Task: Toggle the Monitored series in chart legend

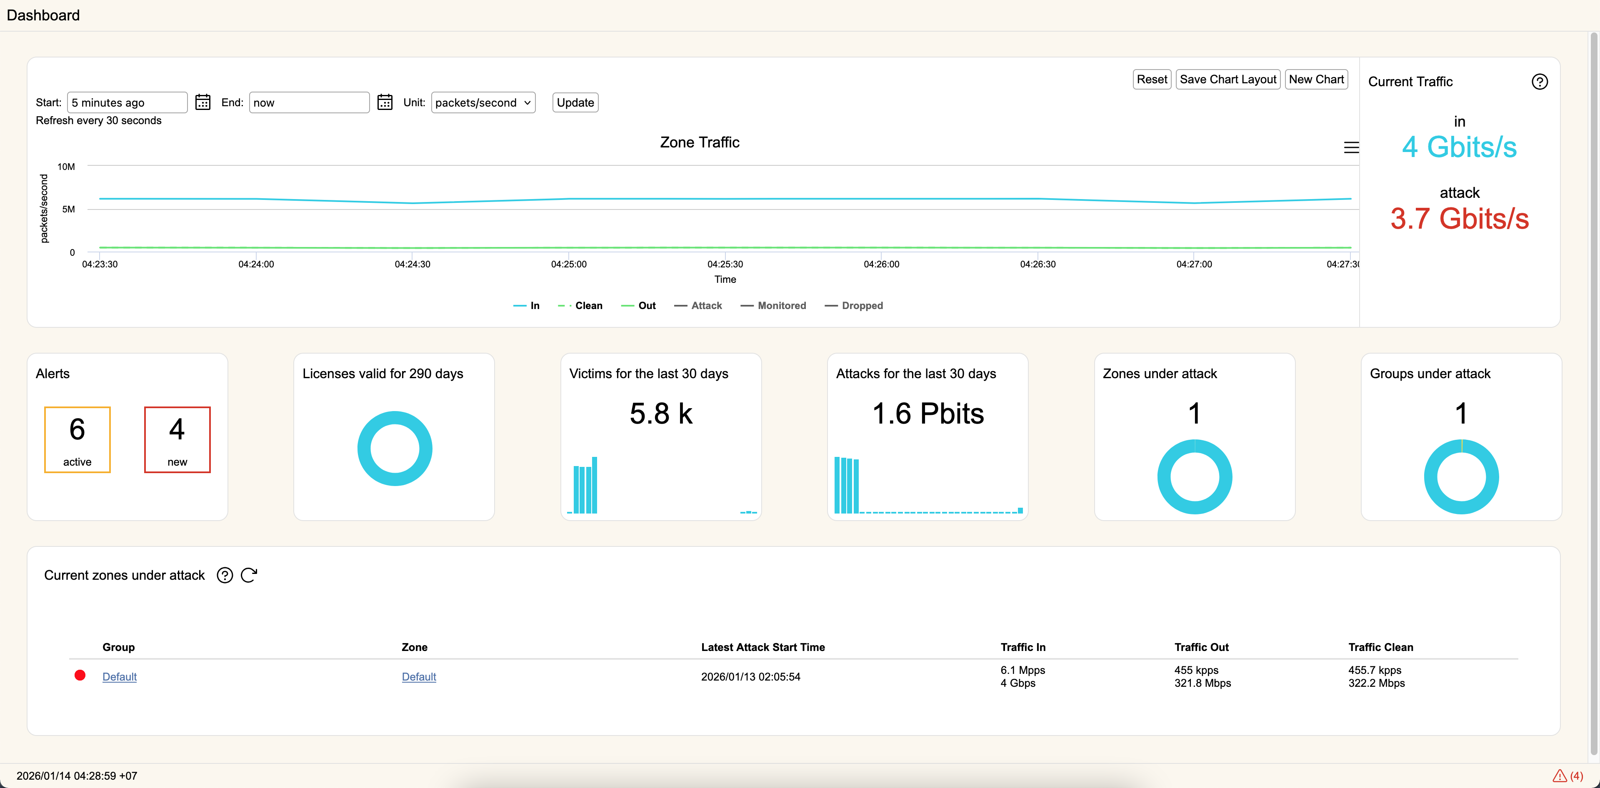Action: coord(773,306)
